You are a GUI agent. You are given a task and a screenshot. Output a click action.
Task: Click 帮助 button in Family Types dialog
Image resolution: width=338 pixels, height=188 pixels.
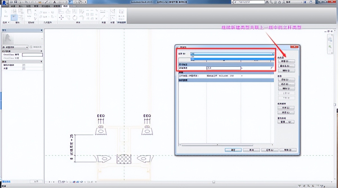point(288,150)
